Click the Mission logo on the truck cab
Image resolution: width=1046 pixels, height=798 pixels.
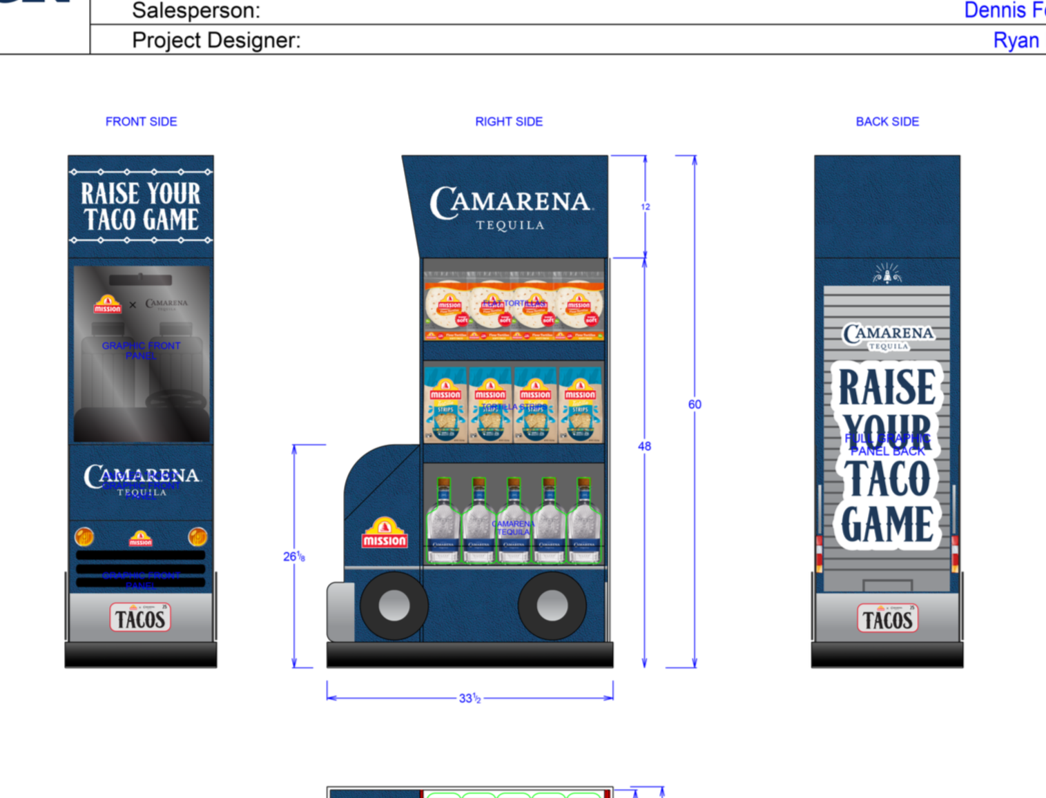[385, 533]
